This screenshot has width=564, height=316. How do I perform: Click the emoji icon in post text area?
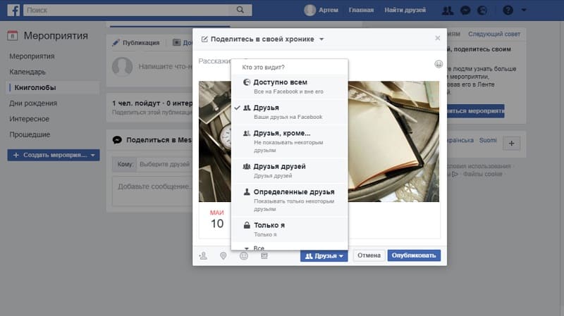point(439,64)
